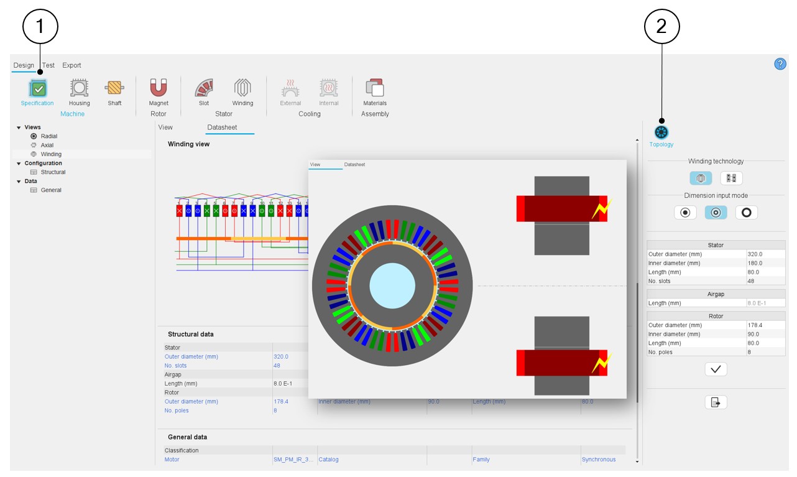Click the export button below the checkmark

pos(716,402)
